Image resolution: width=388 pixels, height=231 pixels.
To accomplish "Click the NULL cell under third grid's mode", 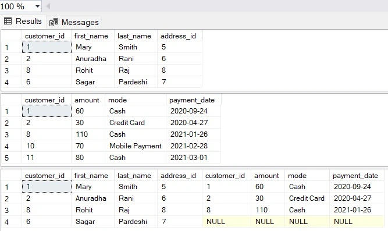I will point(307,222).
